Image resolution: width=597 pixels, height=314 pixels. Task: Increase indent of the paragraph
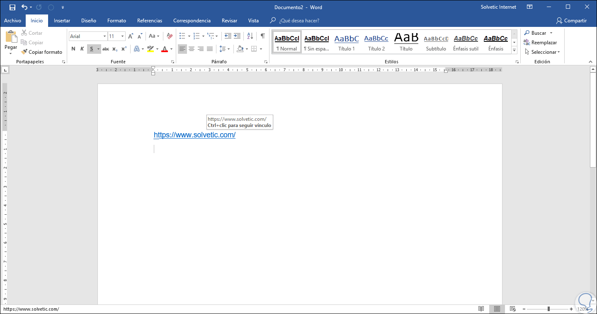pyautogui.click(x=237, y=36)
